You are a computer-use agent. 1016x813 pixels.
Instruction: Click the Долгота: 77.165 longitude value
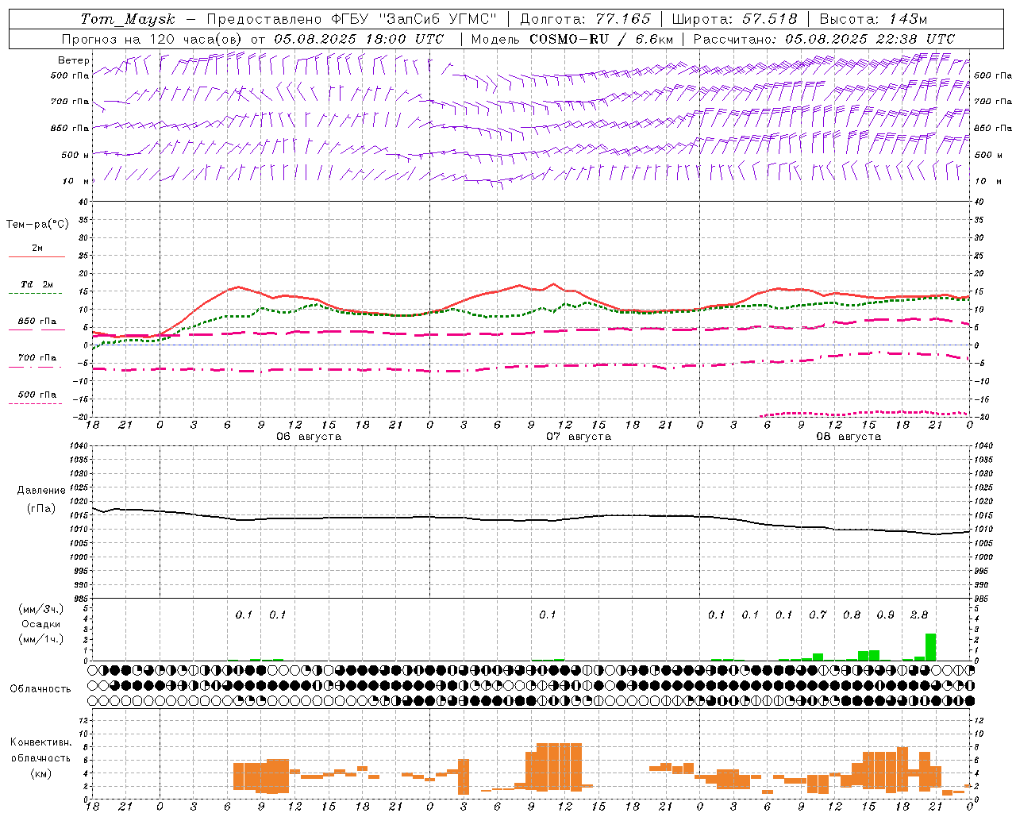pos(585,19)
